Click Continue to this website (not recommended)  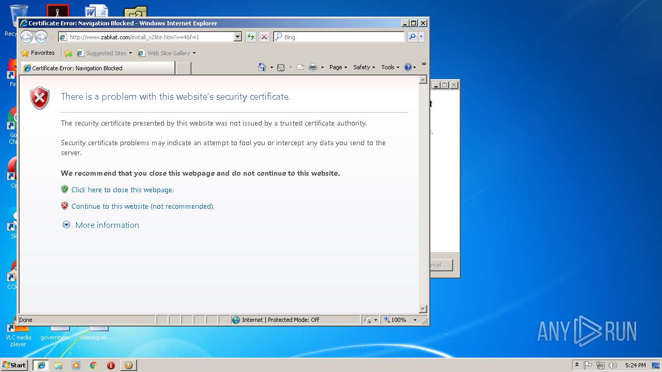click(x=143, y=206)
